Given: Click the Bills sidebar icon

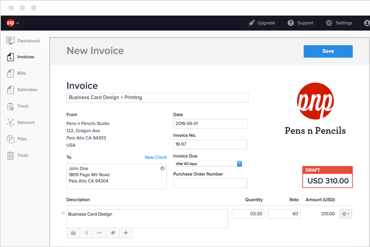Looking at the screenshot, I should (10, 73).
